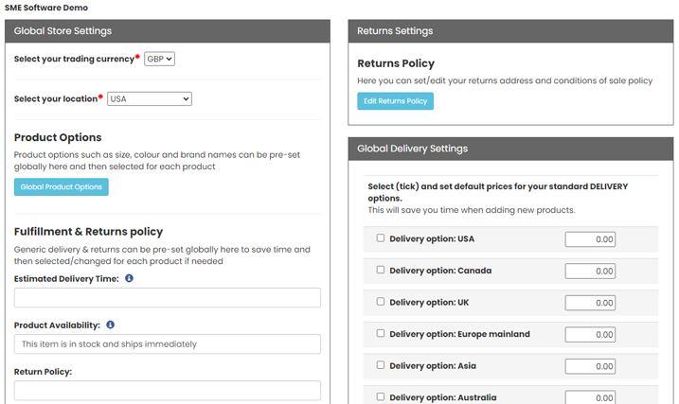Enable the Delivery option: Canada checkbox
This screenshot has height=404, width=679.
[x=381, y=270]
